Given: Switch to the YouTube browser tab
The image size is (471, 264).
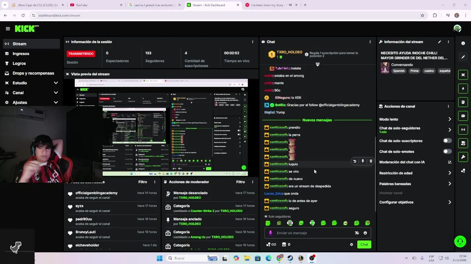Looking at the screenshot, I should click(x=96, y=5).
